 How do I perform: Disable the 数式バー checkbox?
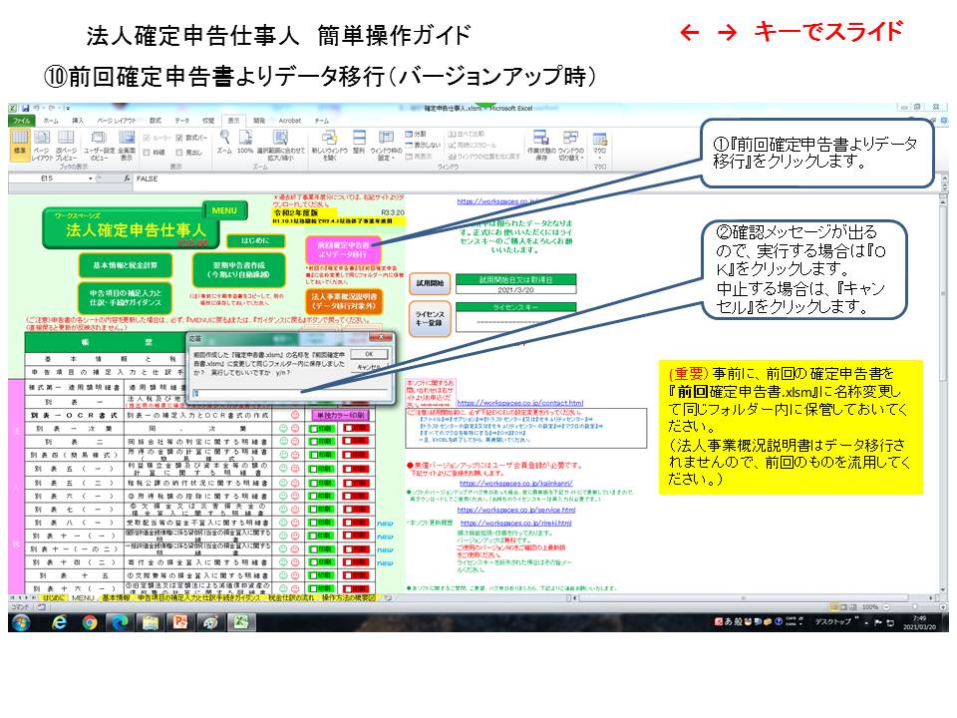pyautogui.click(x=177, y=138)
